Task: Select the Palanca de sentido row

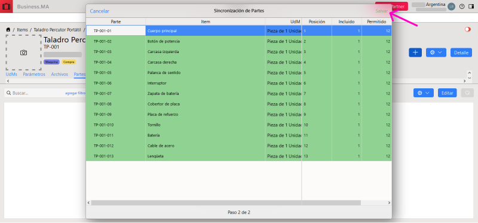Action: (x=239, y=72)
